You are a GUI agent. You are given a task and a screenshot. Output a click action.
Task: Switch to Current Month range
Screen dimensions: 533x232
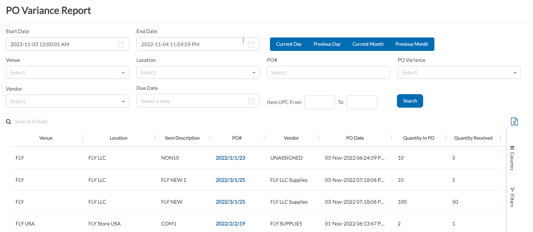(x=367, y=44)
